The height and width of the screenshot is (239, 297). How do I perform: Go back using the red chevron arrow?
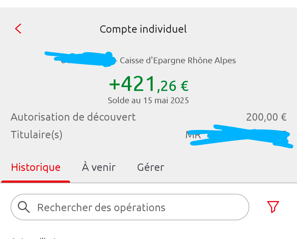[18, 29]
